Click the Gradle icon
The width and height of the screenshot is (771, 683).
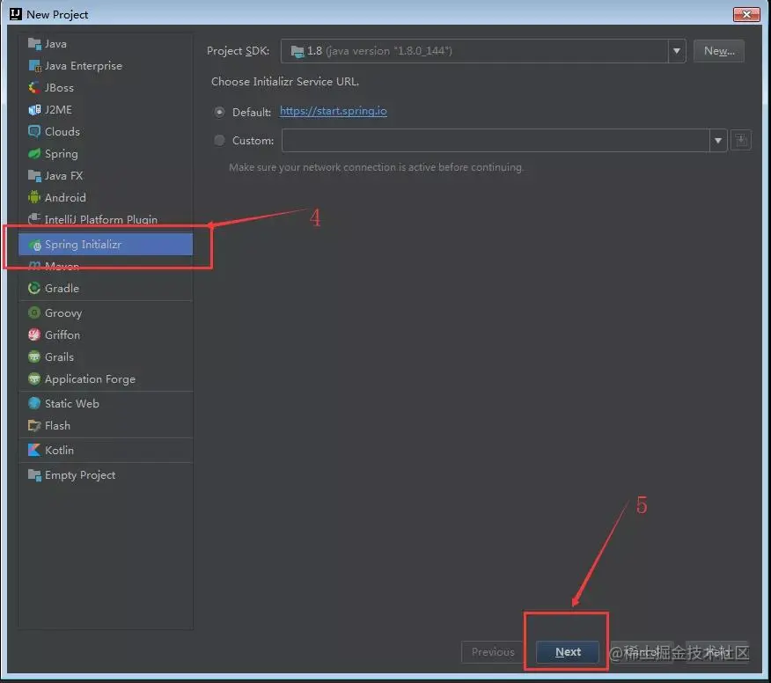(x=34, y=288)
